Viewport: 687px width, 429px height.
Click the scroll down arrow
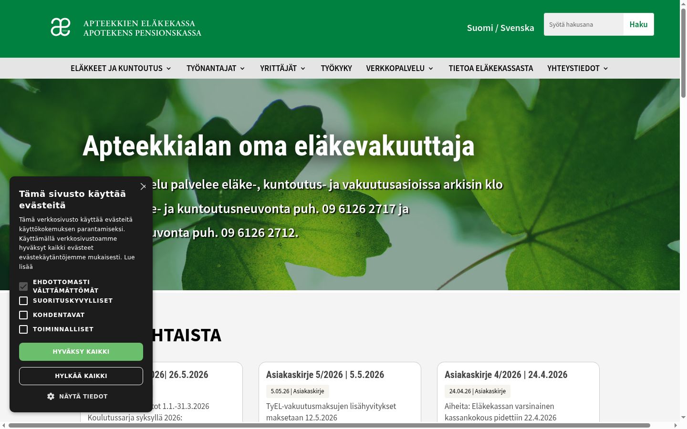[683, 418]
